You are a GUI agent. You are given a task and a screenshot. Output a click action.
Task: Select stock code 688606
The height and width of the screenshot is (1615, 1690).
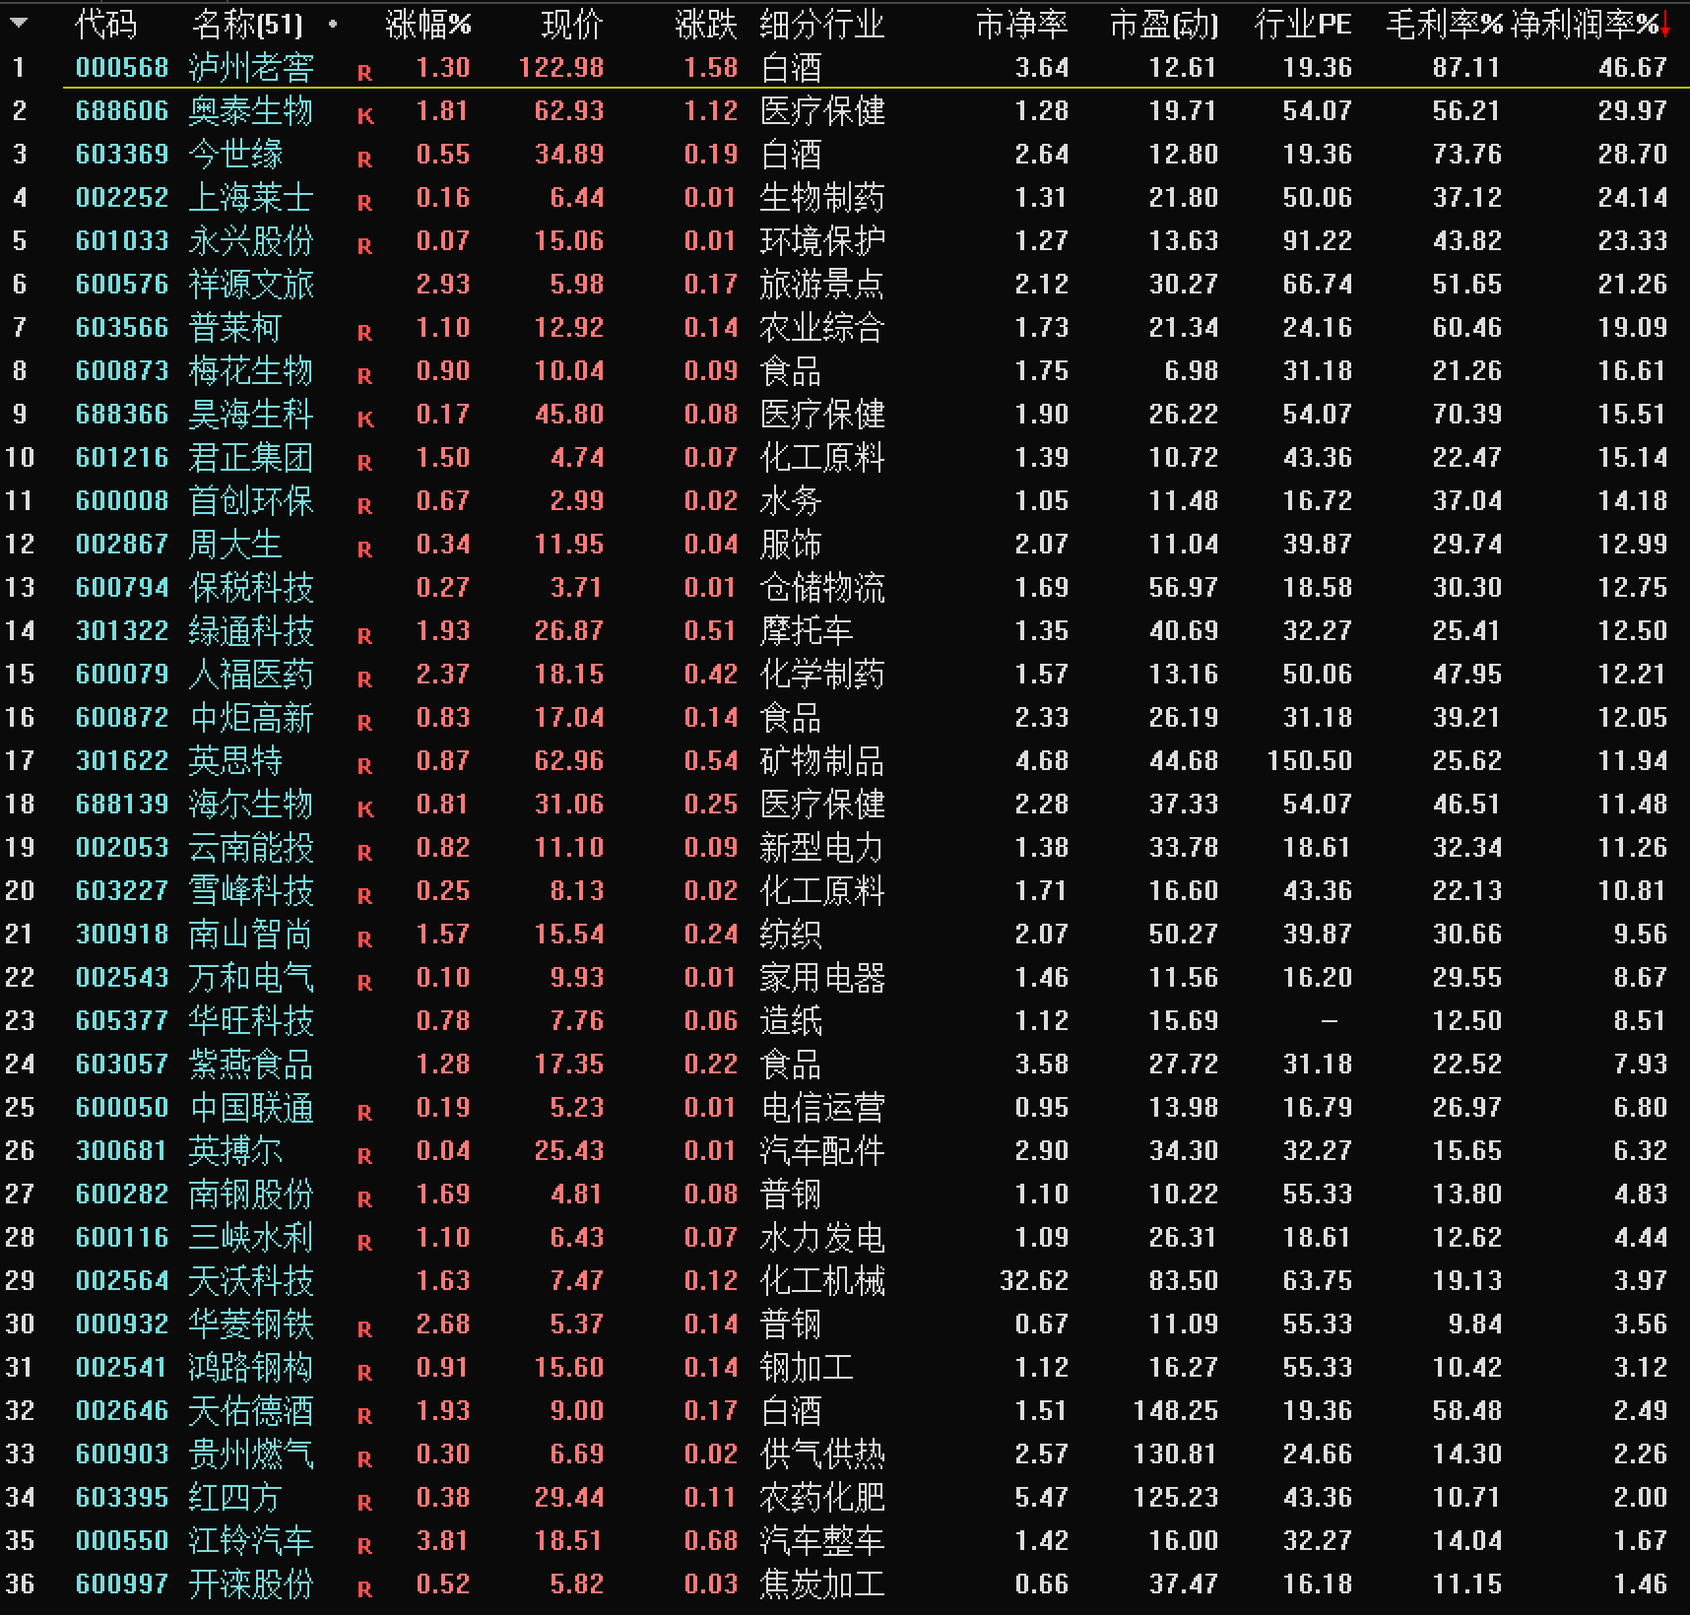(122, 110)
